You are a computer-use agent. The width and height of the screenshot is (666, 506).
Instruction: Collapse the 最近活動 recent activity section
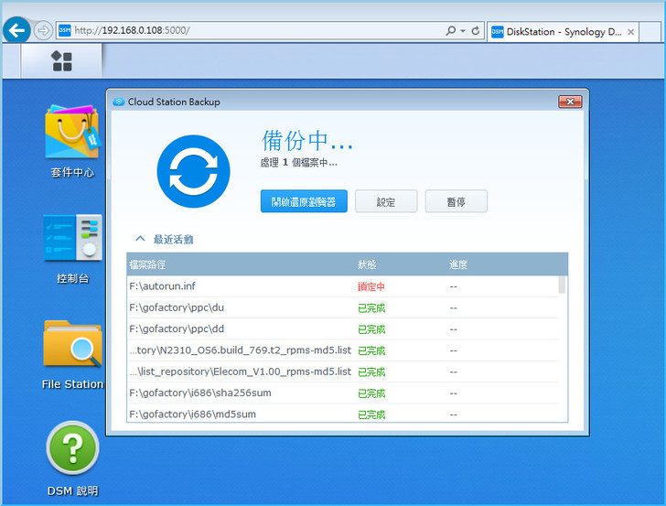pos(141,239)
